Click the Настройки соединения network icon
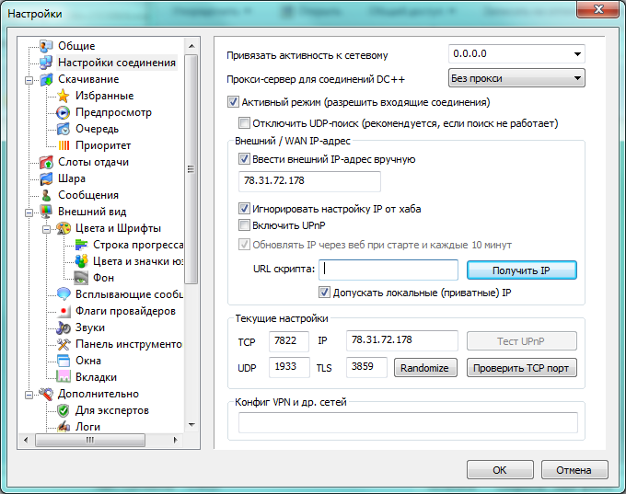 tap(46, 63)
